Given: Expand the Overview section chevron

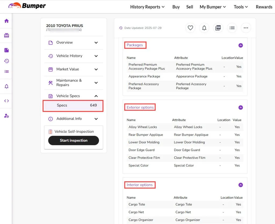Looking at the screenshot, I should [96, 43].
